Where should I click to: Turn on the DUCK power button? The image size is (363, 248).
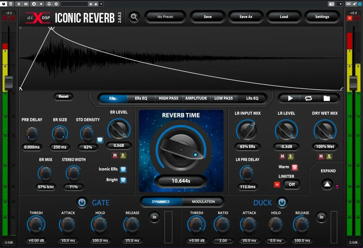(282, 203)
